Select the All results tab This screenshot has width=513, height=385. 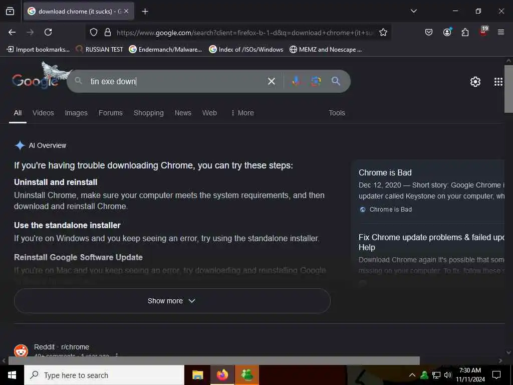point(18,113)
